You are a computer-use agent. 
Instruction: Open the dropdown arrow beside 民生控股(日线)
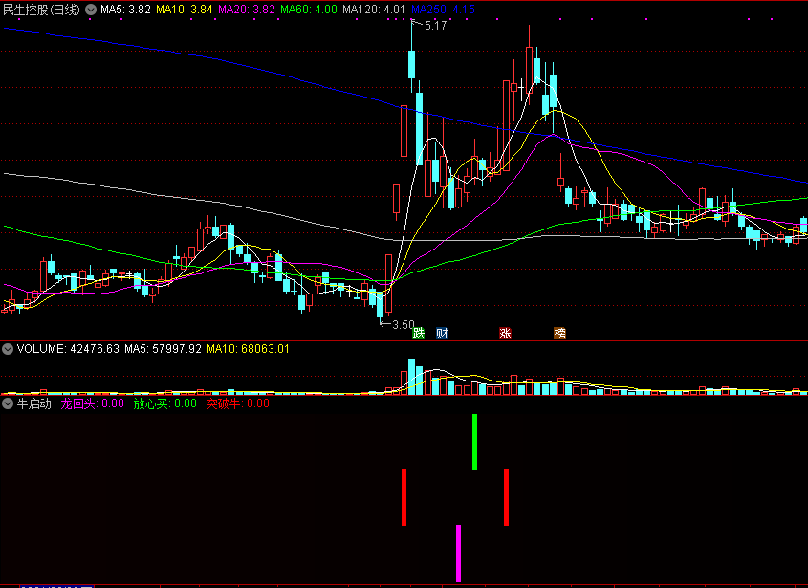(91, 10)
